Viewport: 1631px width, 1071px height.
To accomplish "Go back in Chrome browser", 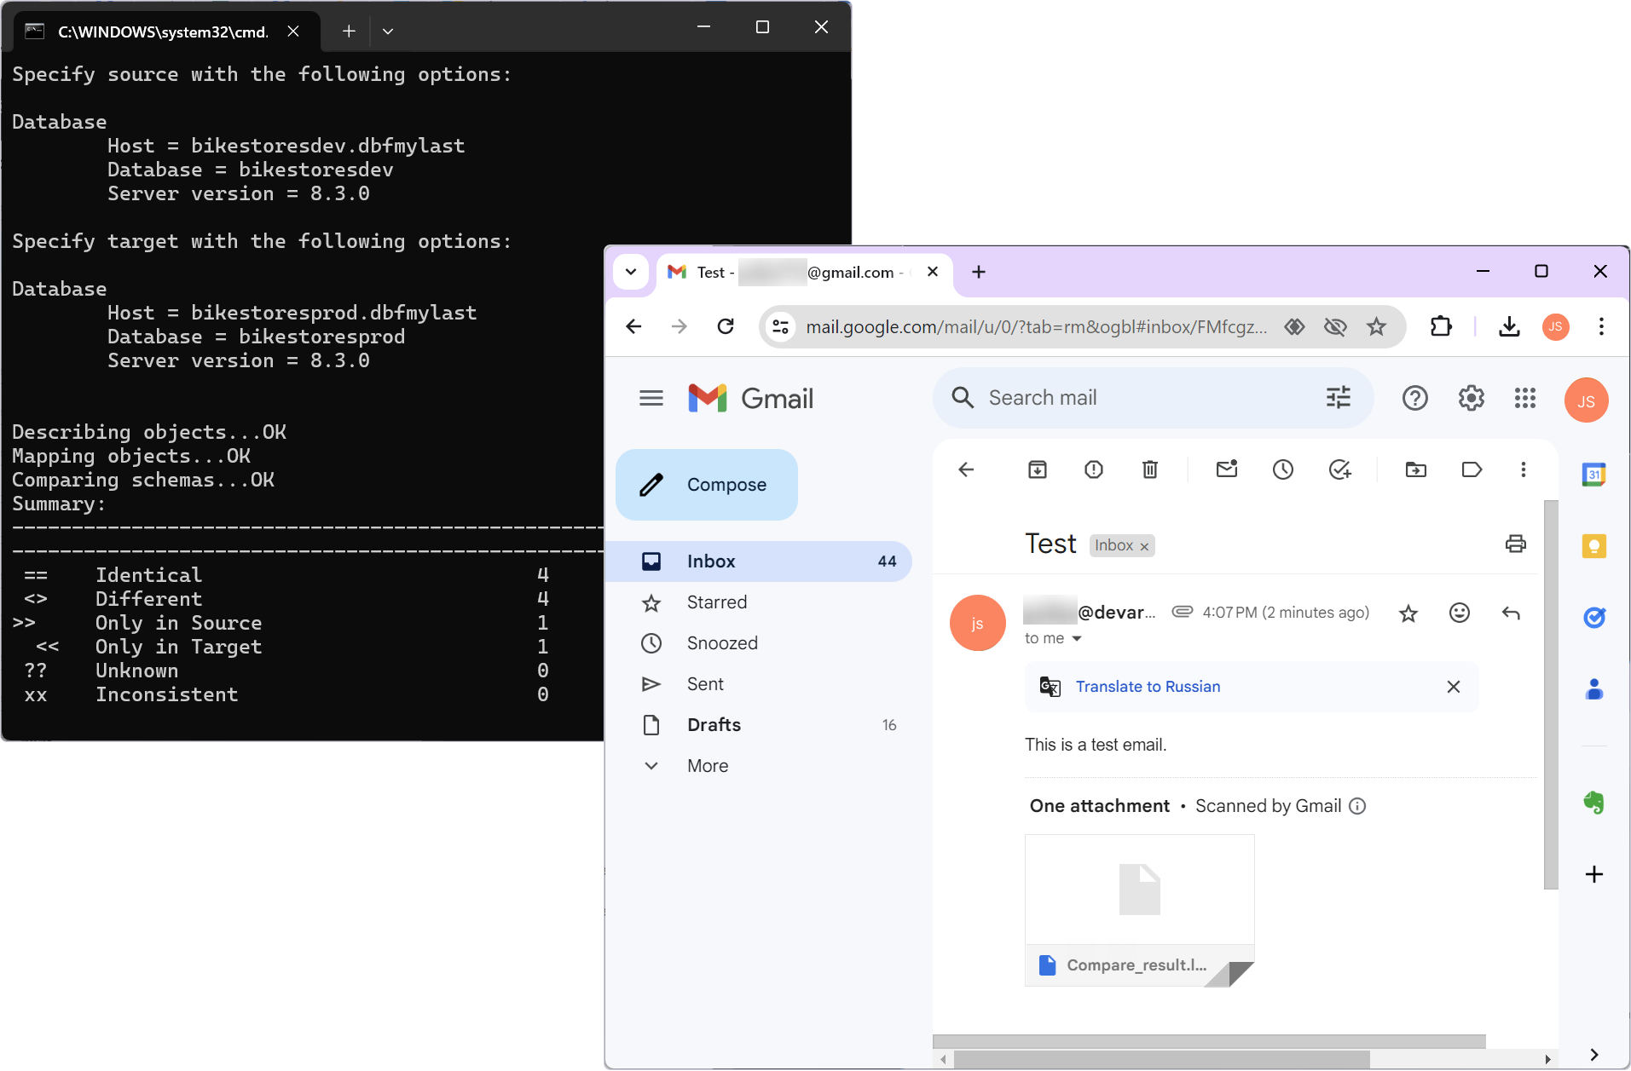I will 633,326.
